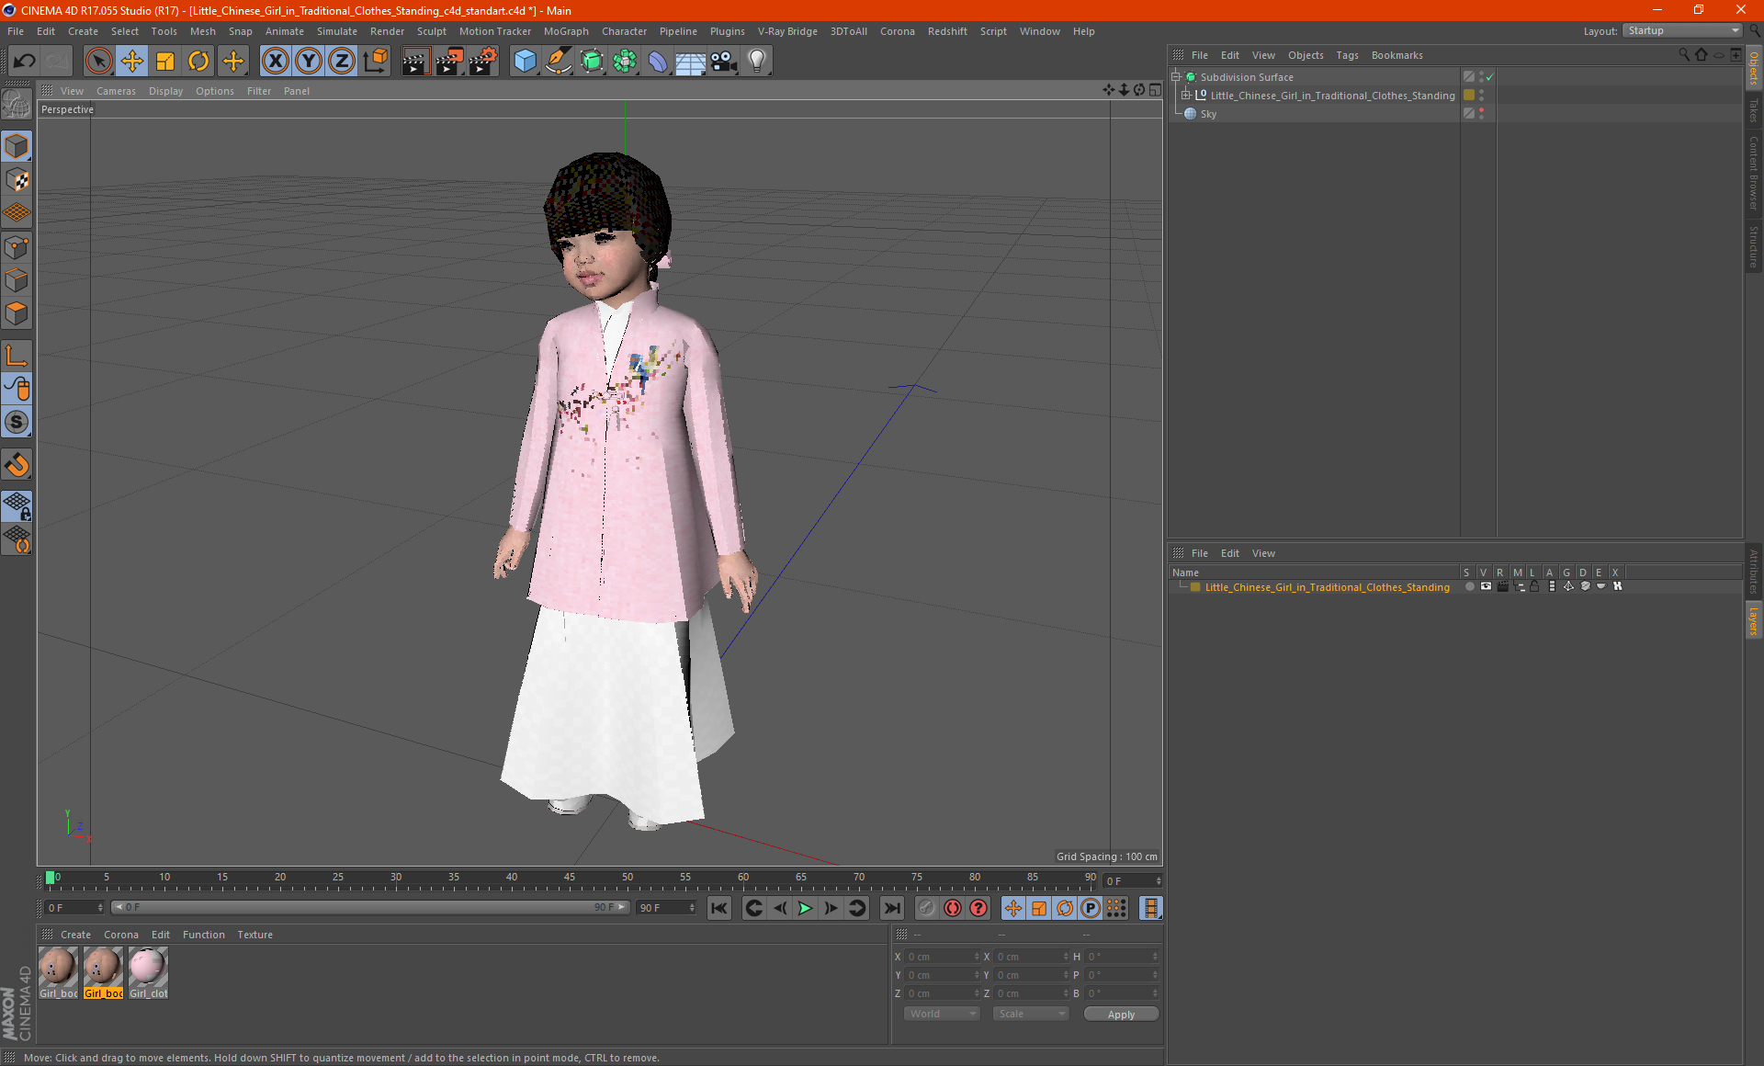Click Record Active Objects button
1764x1066 pixels.
pos(953,908)
